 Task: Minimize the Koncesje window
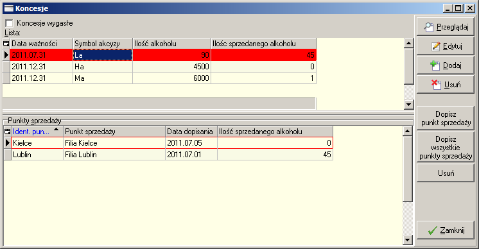[448, 8]
